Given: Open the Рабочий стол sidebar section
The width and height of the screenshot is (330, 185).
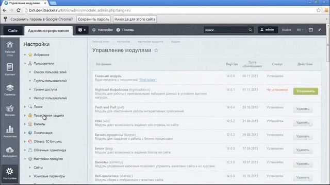Looking at the screenshot, I should pos(10,49).
